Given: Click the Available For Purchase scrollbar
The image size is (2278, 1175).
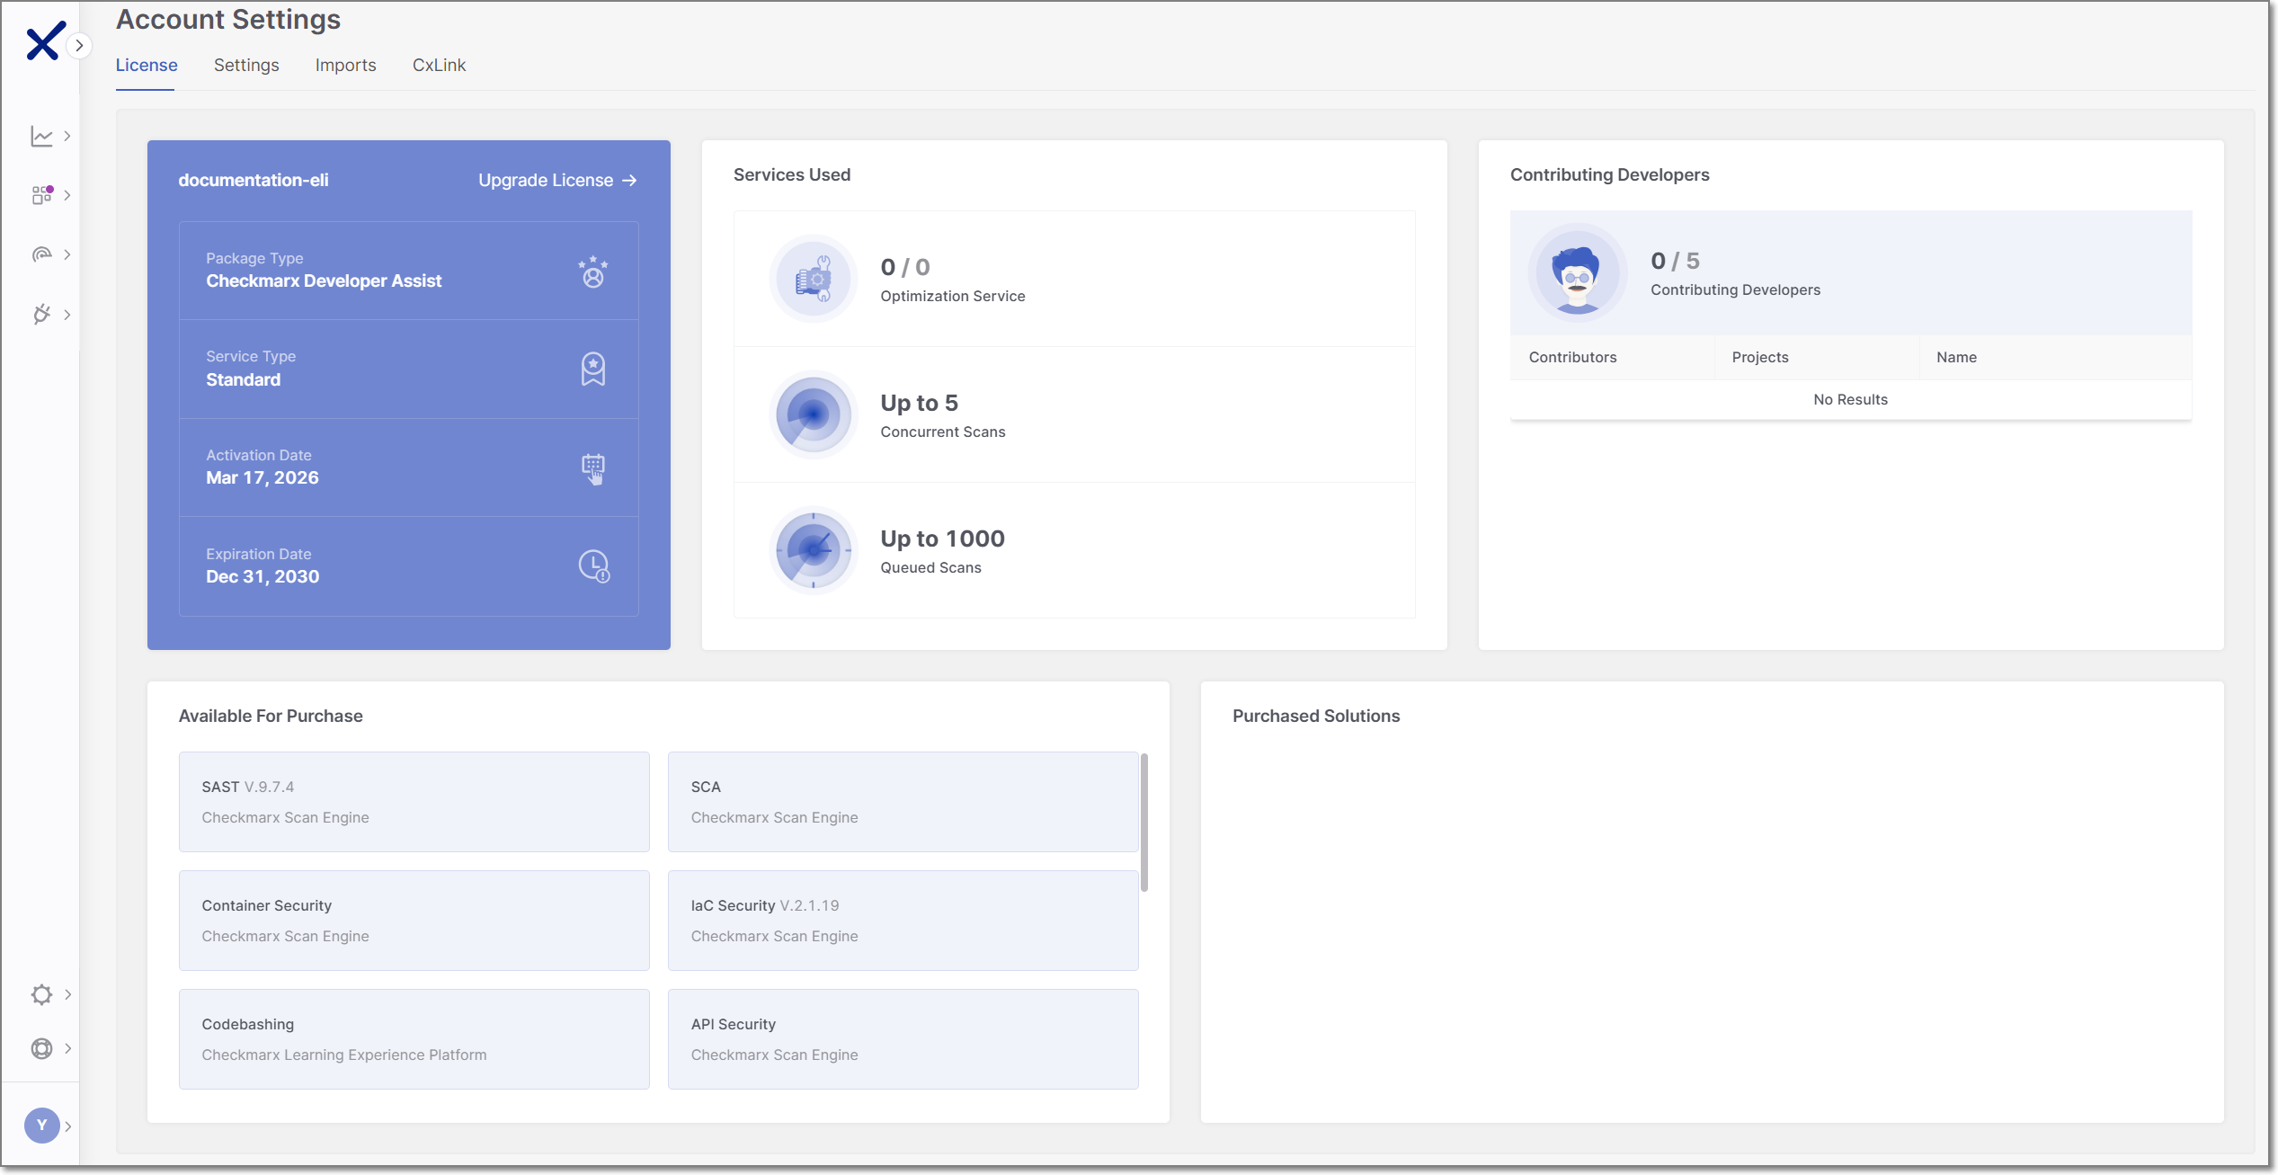Looking at the screenshot, I should pyautogui.click(x=1143, y=823).
